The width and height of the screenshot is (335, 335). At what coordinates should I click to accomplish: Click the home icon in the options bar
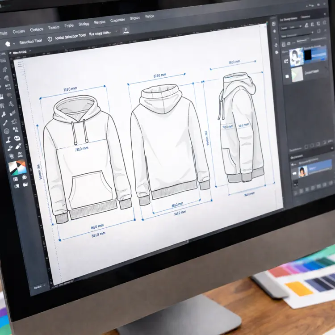click(x=7, y=43)
